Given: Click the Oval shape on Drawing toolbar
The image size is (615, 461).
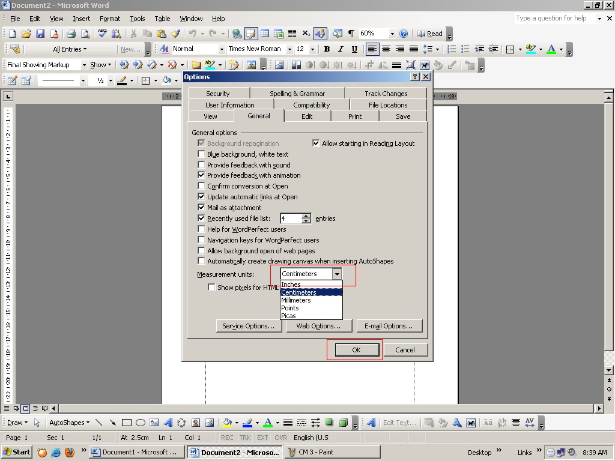Looking at the screenshot, I should (141, 423).
